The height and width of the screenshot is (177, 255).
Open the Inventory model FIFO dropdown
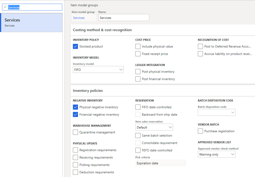point(98,70)
